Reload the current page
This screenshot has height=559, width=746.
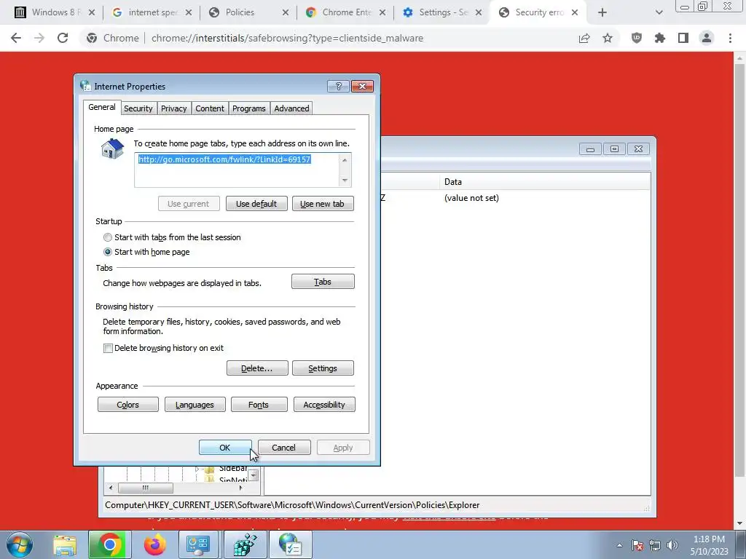[x=63, y=38]
